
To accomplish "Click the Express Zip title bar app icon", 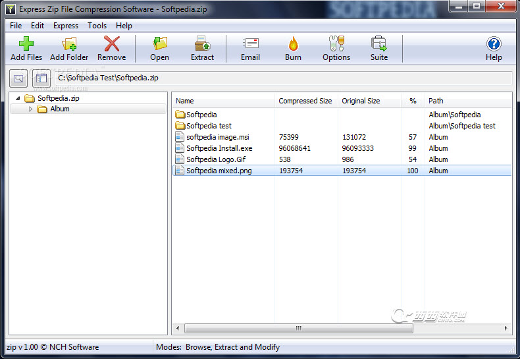I will coord(11,9).
